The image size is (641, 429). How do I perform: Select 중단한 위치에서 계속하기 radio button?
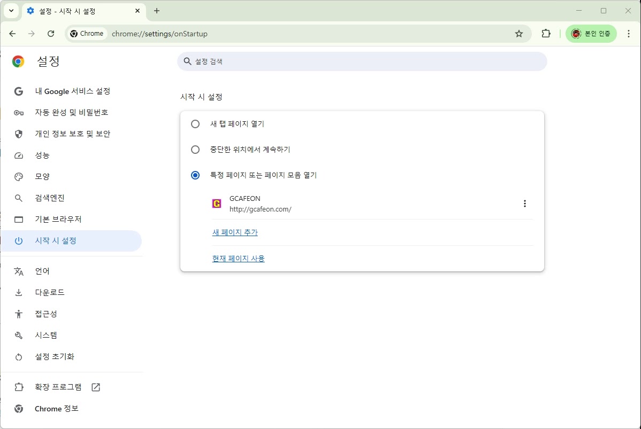(195, 150)
